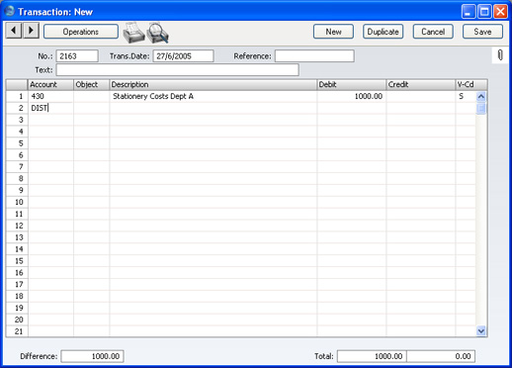Select row number 10
This screenshot has height=368, width=512.
(x=17, y=202)
